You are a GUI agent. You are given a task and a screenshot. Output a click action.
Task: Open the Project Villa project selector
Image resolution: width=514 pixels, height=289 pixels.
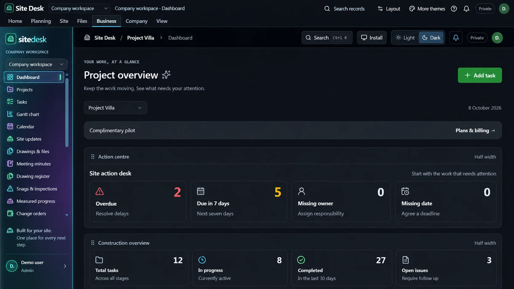115,108
